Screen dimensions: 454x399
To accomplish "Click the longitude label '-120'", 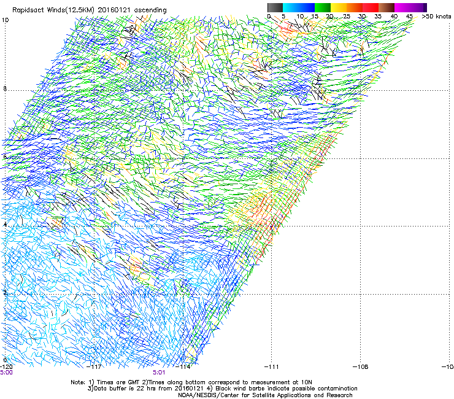I will [6, 367].
